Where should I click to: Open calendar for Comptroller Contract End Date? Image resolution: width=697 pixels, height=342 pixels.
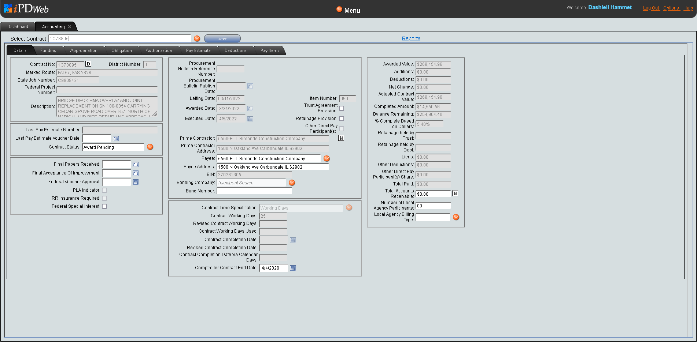click(x=292, y=268)
